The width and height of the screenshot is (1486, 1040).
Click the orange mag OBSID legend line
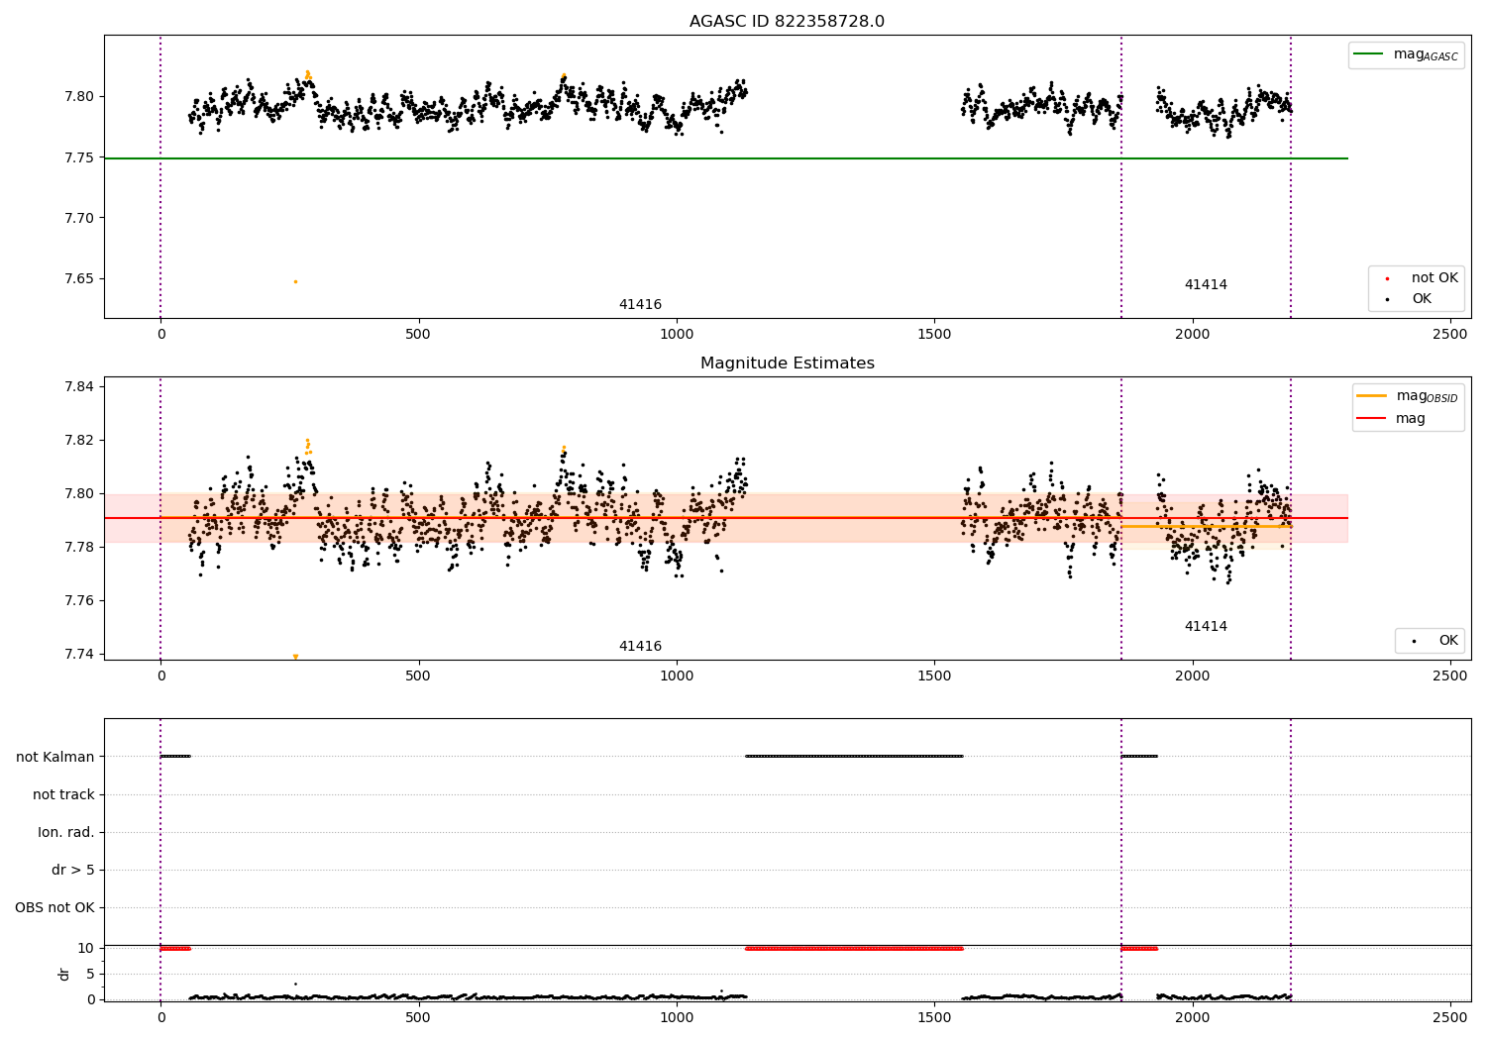click(1372, 395)
